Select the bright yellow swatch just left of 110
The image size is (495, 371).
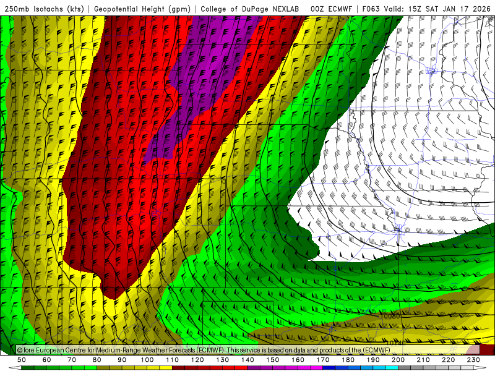(166, 368)
